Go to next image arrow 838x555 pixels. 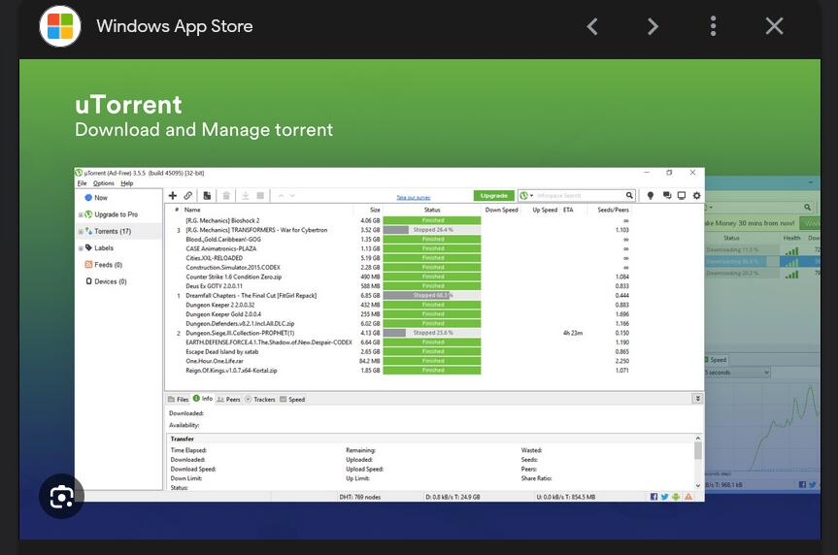(x=653, y=26)
